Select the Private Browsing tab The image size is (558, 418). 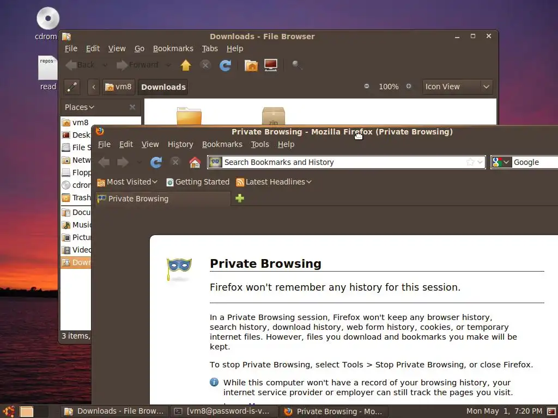point(162,199)
